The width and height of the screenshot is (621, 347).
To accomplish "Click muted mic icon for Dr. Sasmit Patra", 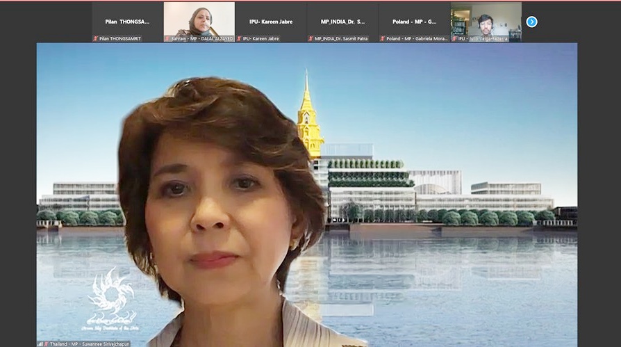I will [311, 39].
